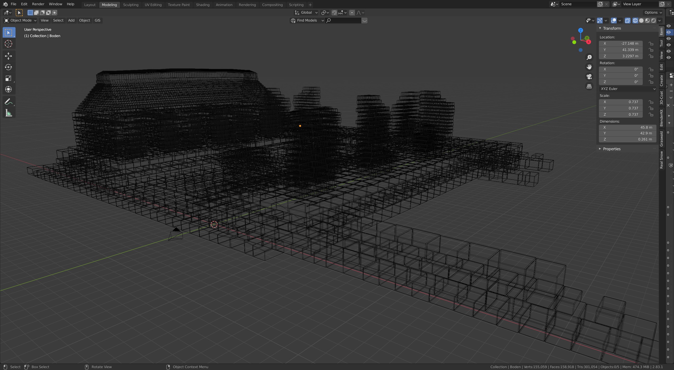Image resolution: width=674 pixels, height=370 pixels.
Task: Pick the Measure ruler tool
Action: 8,113
